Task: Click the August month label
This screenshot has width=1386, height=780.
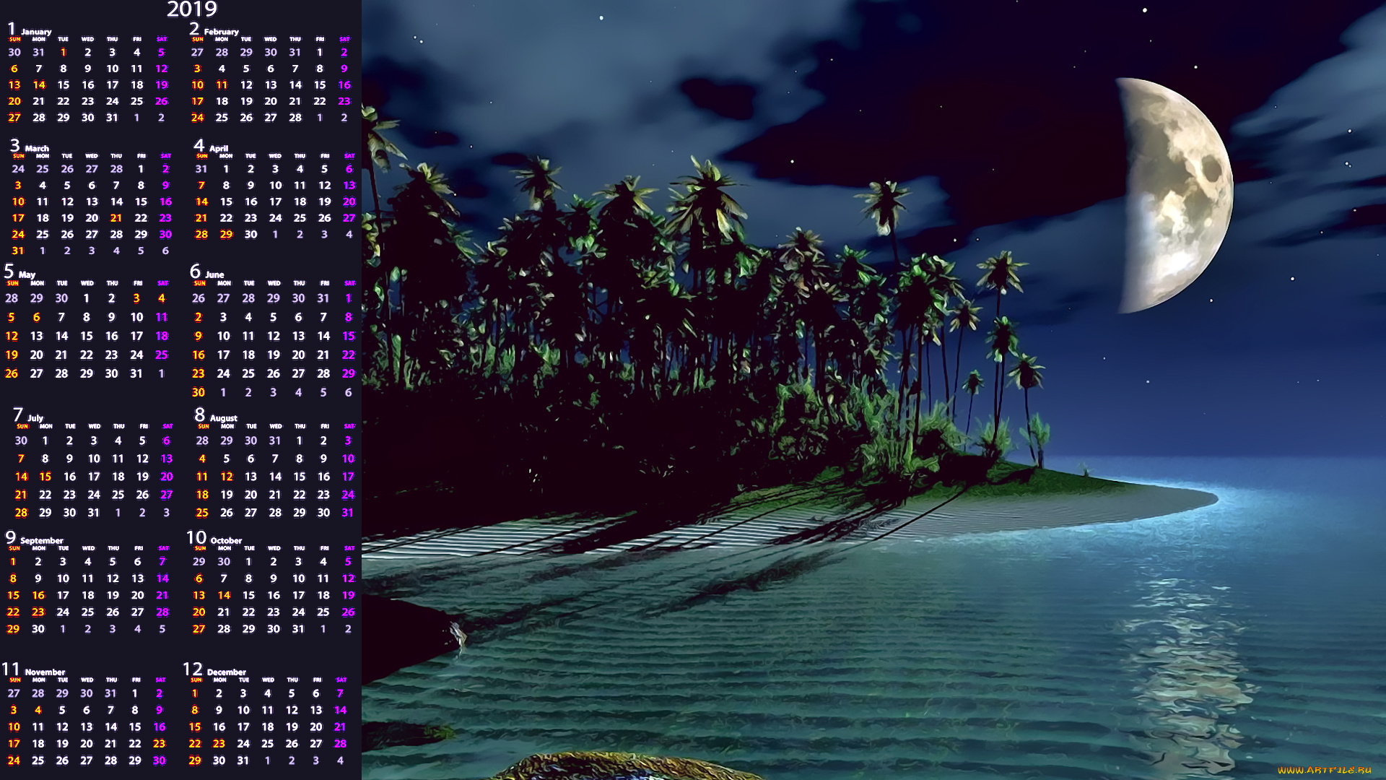Action: (x=223, y=418)
